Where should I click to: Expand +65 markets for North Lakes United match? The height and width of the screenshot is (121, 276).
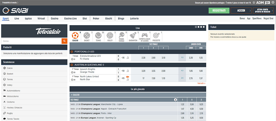pyautogui.click(x=123, y=78)
